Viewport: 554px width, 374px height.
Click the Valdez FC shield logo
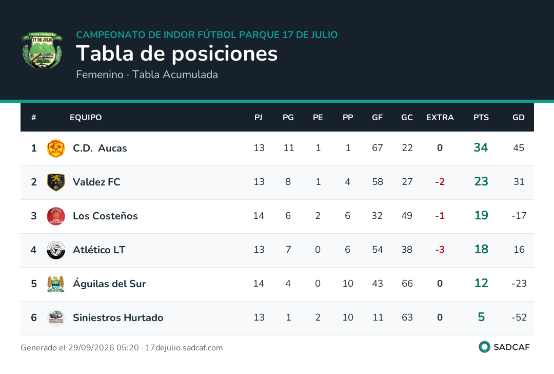click(56, 182)
